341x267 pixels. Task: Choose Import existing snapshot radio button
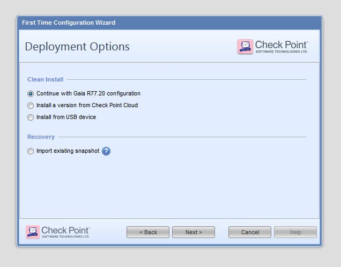tap(31, 151)
